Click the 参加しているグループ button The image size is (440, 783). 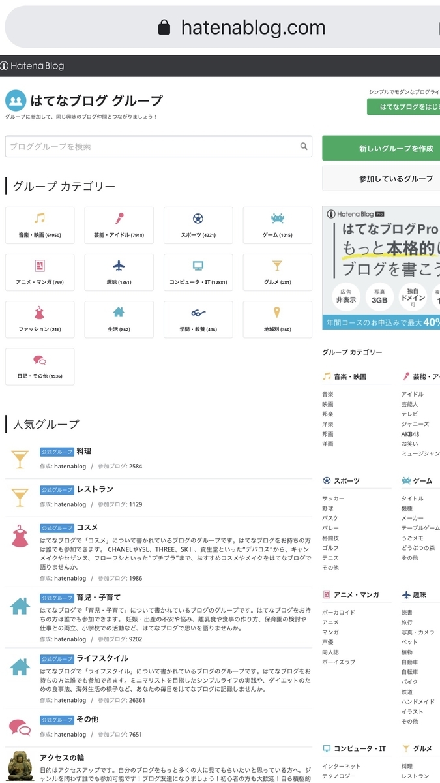pos(381,178)
